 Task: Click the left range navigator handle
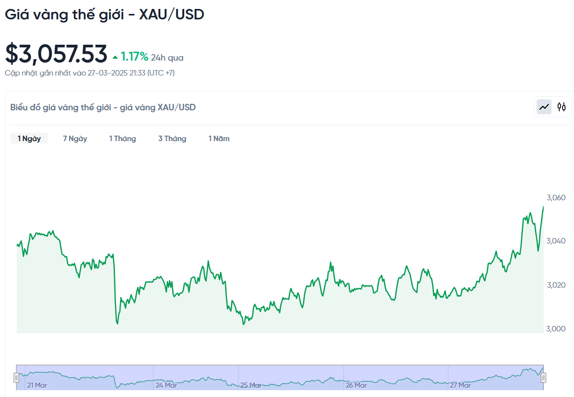[x=16, y=378]
